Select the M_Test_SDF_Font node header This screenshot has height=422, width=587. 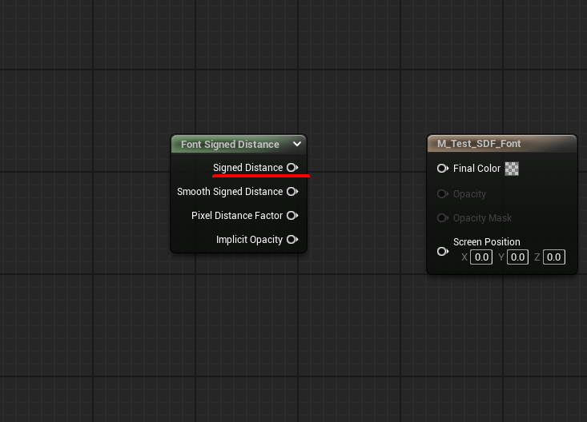(479, 144)
